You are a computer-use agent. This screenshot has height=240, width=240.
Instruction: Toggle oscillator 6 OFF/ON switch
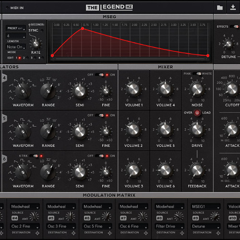click(99, 156)
